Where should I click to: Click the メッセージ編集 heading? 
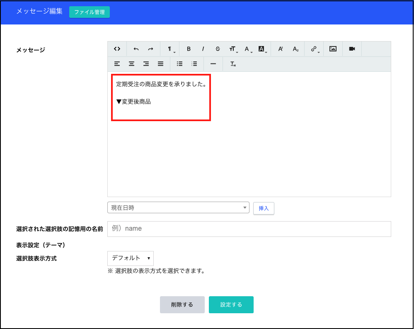click(x=39, y=11)
